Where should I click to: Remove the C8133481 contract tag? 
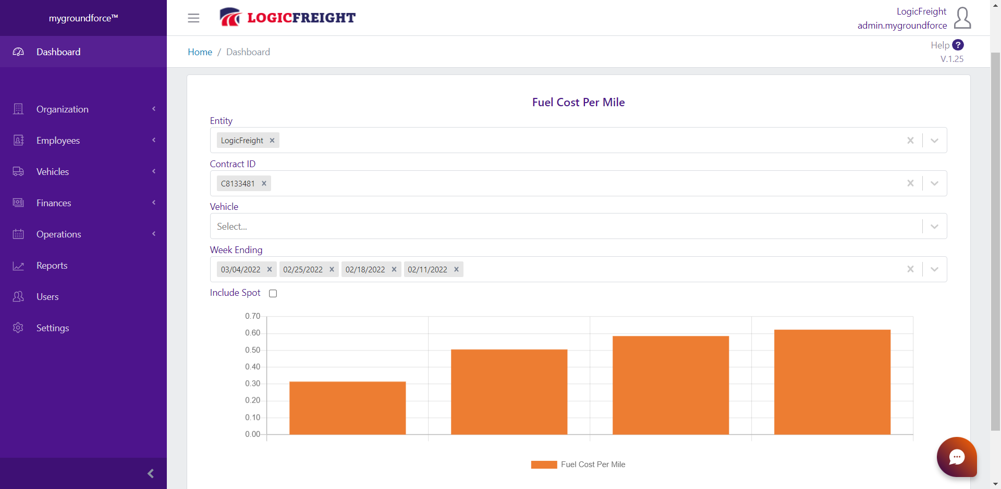click(264, 183)
